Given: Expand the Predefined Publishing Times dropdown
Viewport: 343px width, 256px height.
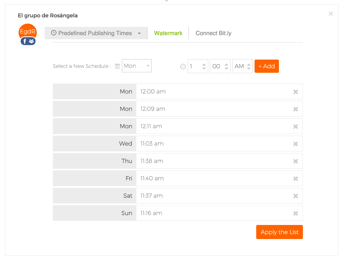Looking at the screenshot, I should pos(96,33).
